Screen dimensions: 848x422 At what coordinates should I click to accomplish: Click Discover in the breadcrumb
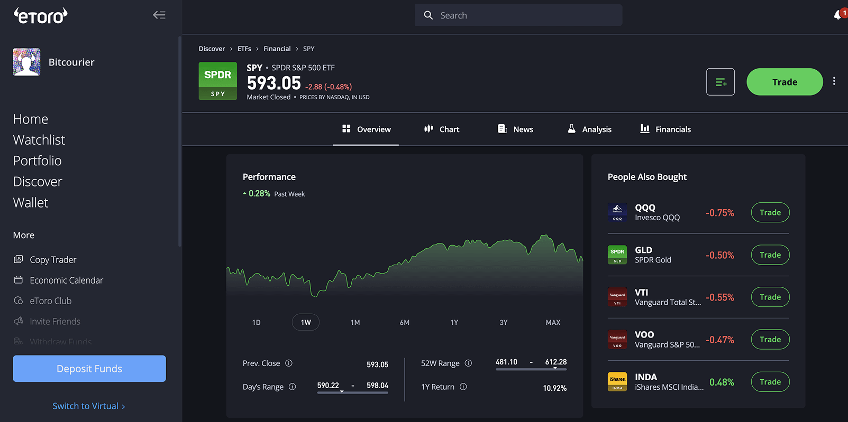tap(212, 49)
